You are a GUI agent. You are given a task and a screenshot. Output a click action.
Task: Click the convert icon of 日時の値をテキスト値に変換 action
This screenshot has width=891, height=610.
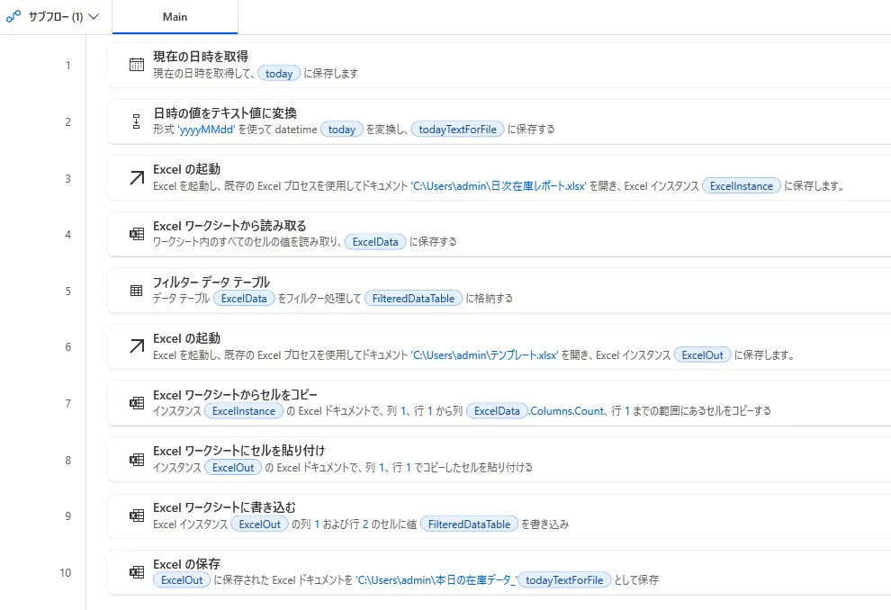tap(137, 121)
